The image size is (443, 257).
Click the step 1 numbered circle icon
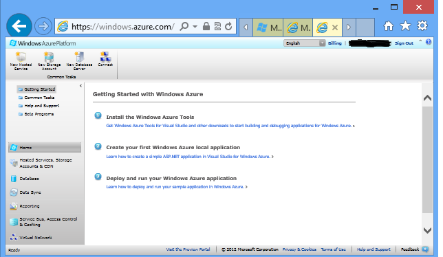coord(98,115)
